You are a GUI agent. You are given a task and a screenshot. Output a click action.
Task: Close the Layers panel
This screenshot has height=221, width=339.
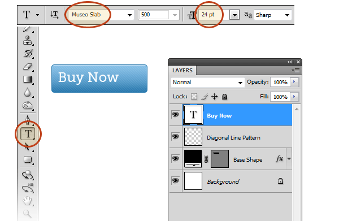point(298,62)
